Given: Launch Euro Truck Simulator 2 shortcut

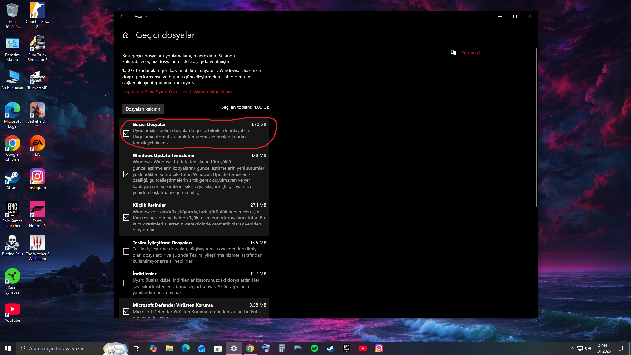Looking at the screenshot, I should (37, 49).
